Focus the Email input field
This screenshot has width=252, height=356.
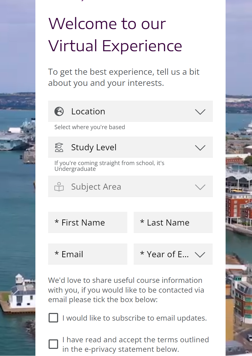(x=88, y=254)
